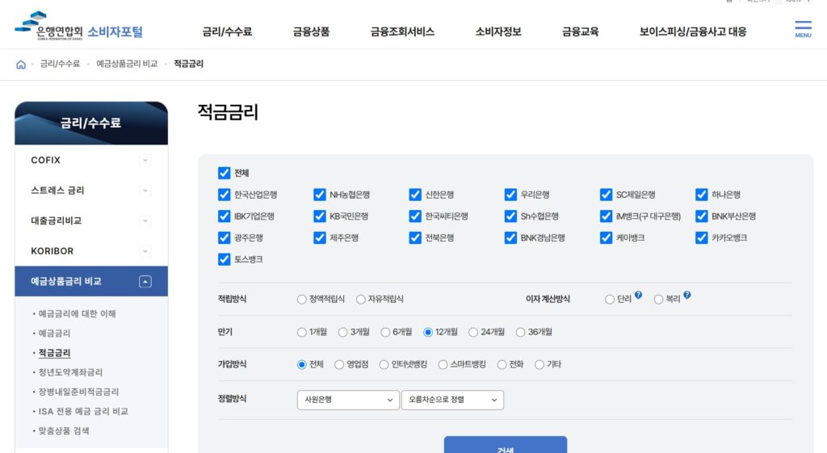Toggle the NH농협은행 checkbox
This screenshot has width=827, height=453.
click(x=320, y=195)
